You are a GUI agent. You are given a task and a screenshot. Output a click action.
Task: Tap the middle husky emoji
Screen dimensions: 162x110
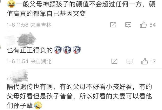[x=67, y=50]
